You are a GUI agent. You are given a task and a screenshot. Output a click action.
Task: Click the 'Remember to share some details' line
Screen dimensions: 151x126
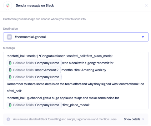point(75,84)
